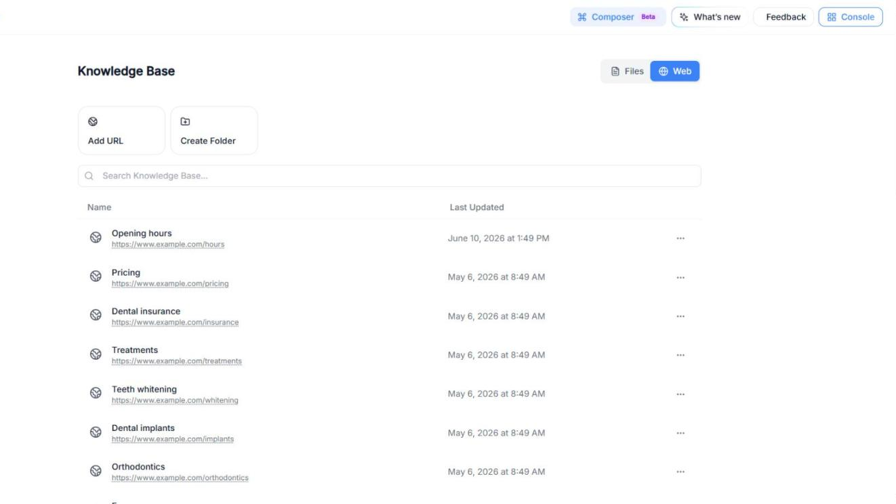Image resolution: width=896 pixels, height=504 pixels.
Task: Click the Create Folder label text
Action: point(208,141)
